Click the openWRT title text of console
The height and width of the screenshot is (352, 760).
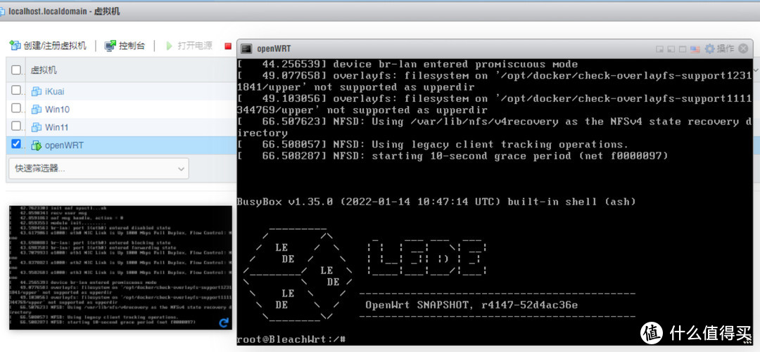pyautogui.click(x=274, y=49)
